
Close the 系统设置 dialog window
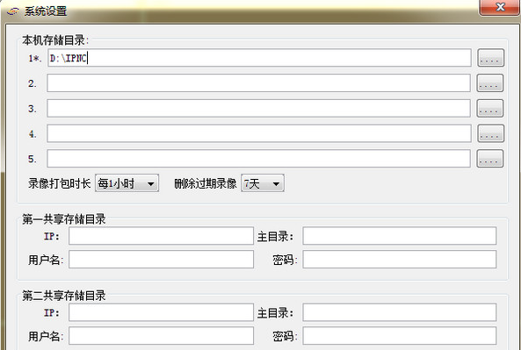(500, 7)
